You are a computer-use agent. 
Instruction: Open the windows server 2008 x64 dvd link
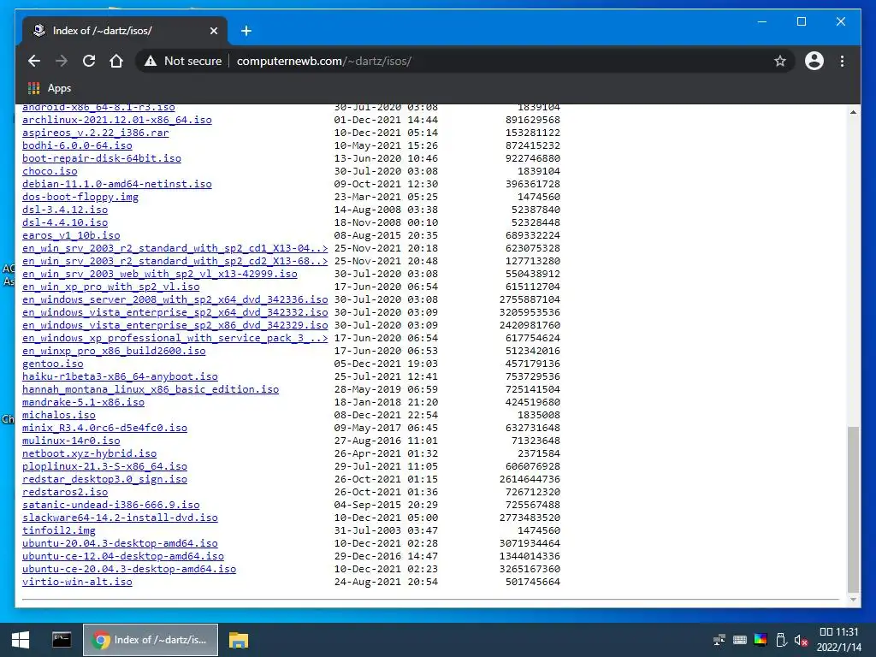tap(175, 299)
